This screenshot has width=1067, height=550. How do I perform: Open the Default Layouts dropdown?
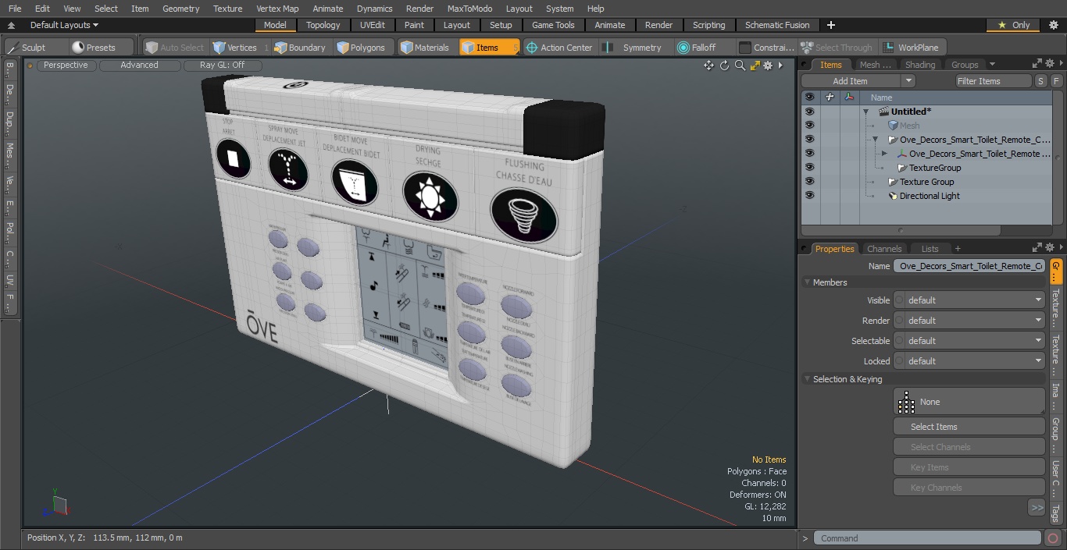point(64,25)
